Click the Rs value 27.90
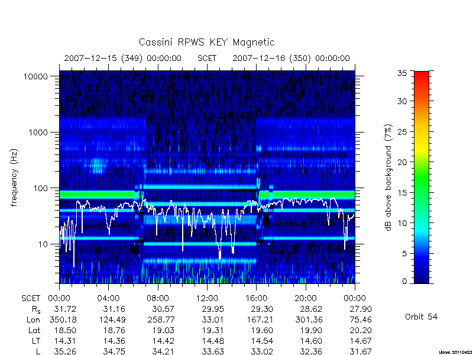This screenshot has width=473, height=355. [x=361, y=309]
